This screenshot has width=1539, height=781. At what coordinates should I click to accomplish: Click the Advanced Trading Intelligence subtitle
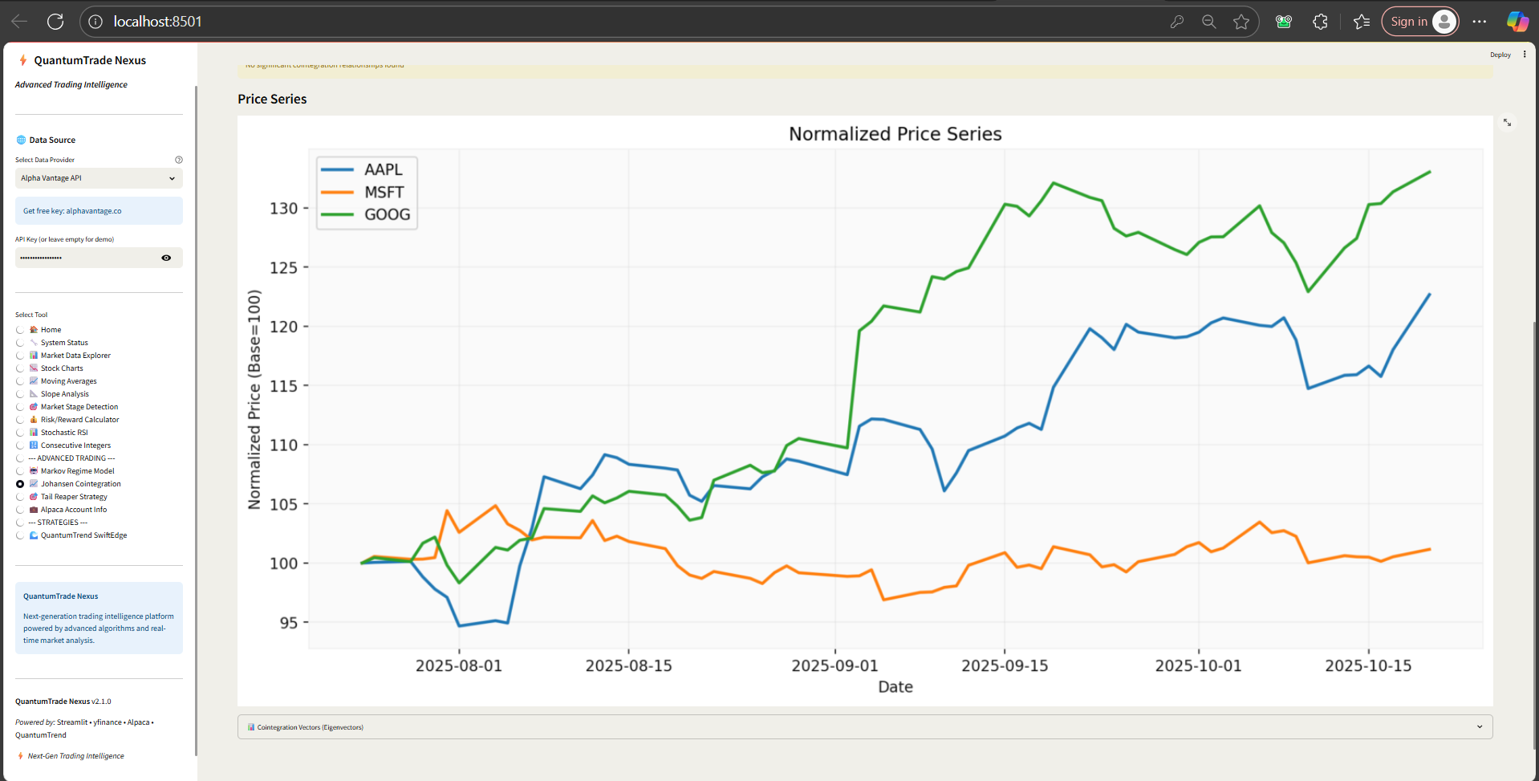[x=71, y=84]
